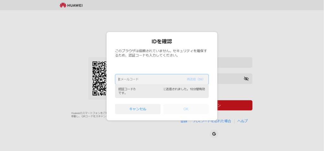Click the gray top header bar
Screen dimensions: 324x151
190,5
